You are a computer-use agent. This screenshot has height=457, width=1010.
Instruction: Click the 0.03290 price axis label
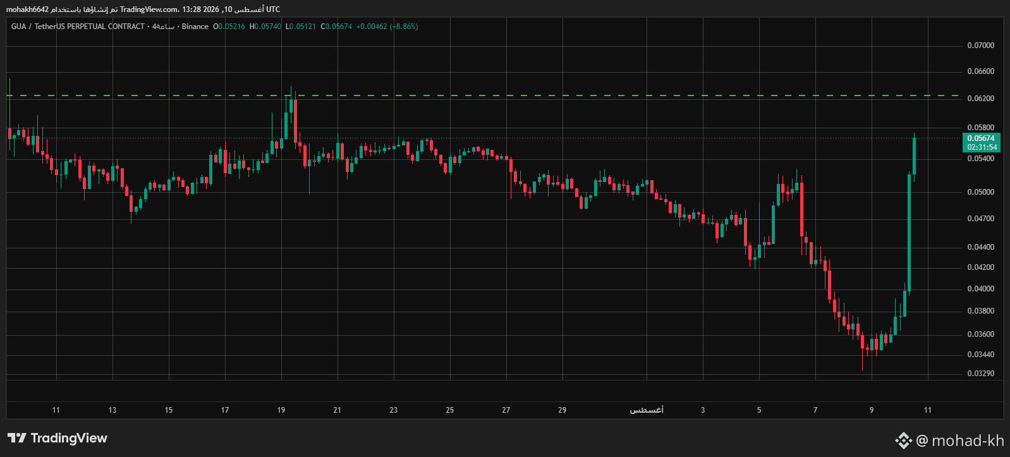(x=981, y=374)
